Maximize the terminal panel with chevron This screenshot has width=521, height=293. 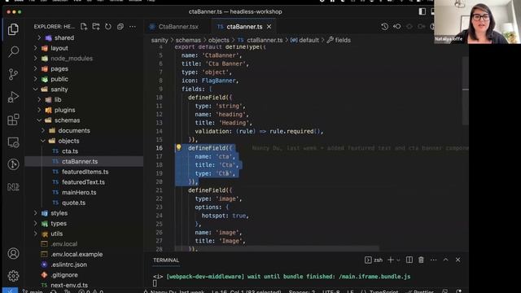tap(445, 260)
